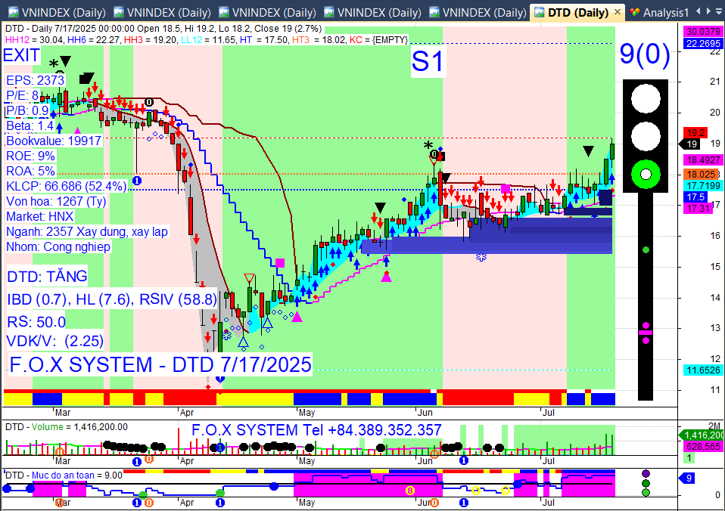The width and height of the screenshot is (725, 511).
Task: Select Nganh: 2357 Xay dung text
Action: pos(87,231)
